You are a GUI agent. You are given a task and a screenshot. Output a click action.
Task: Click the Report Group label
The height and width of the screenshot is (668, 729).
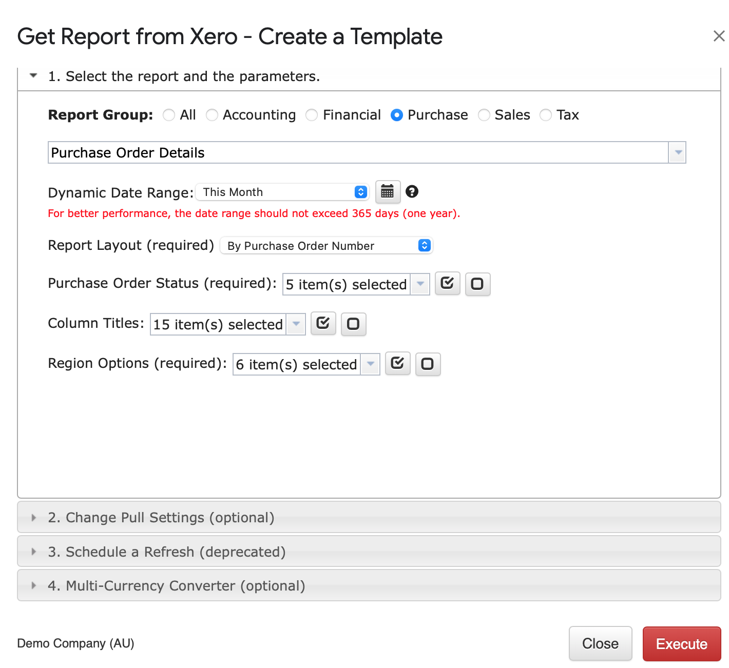(x=101, y=115)
